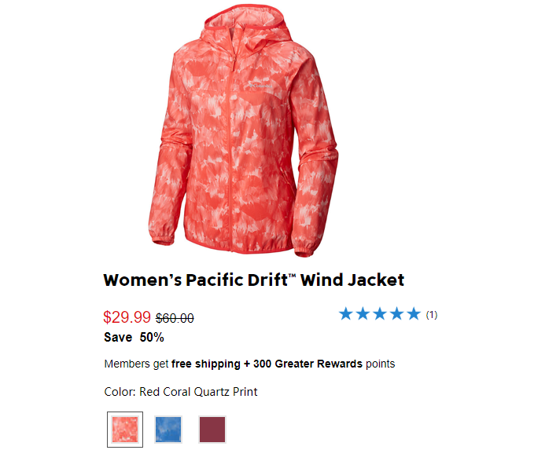The image size is (545, 450).
Task: Choose the blue print color swatch
Action: coord(168,430)
